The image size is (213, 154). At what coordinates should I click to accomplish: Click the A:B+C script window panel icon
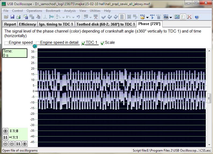pos(166,17)
